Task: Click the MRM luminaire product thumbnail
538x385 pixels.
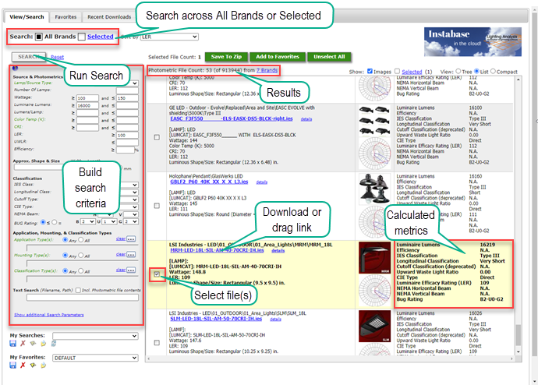Action: point(375,257)
